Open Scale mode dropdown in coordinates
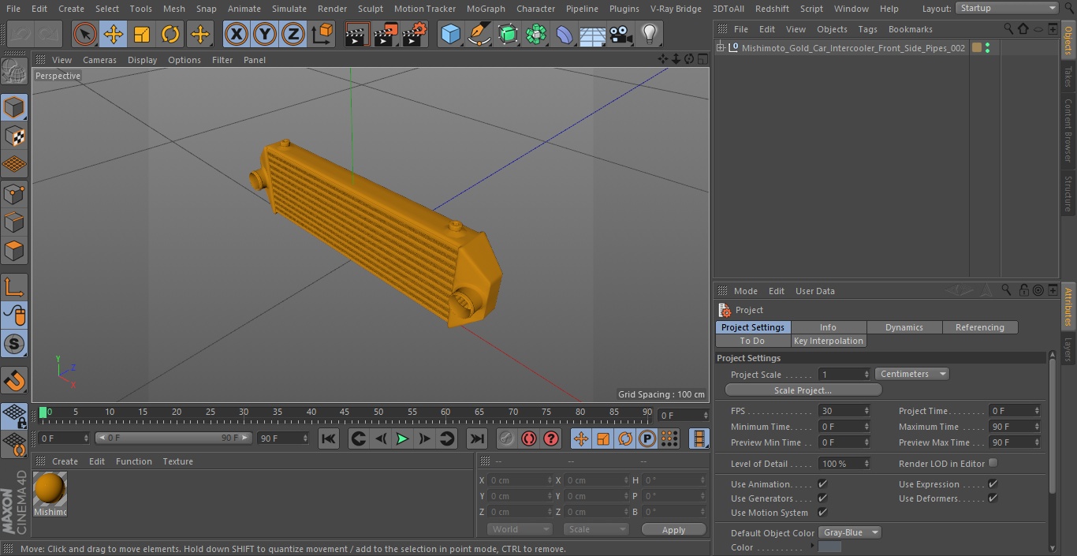1077x556 pixels. [595, 529]
